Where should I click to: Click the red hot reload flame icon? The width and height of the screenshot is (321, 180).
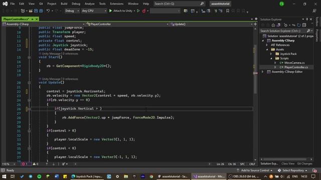pos(144,11)
